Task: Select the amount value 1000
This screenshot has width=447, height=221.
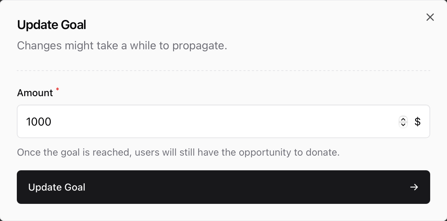Action: point(39,121)
